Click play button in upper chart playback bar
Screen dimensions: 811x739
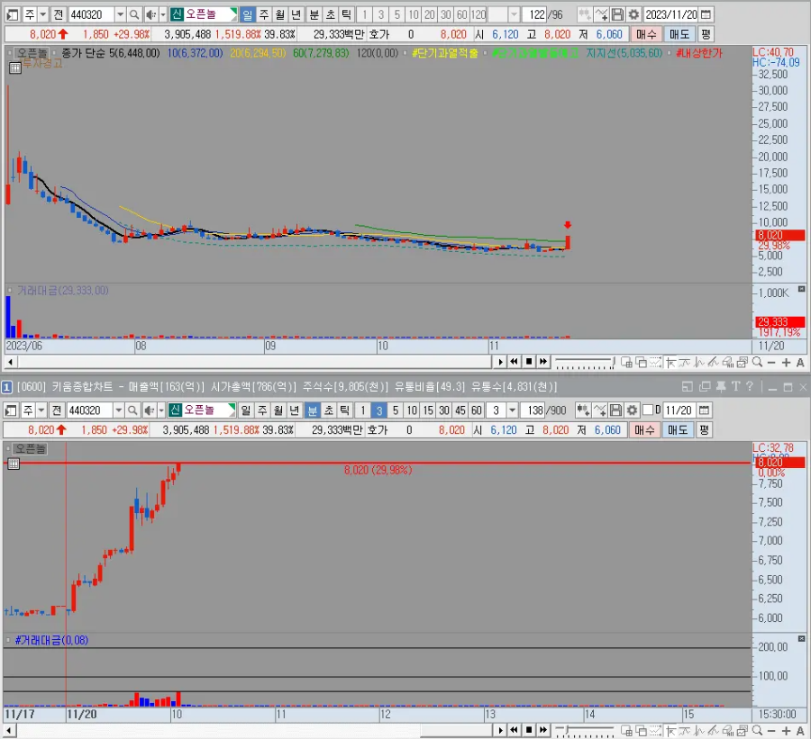(499, 362)
